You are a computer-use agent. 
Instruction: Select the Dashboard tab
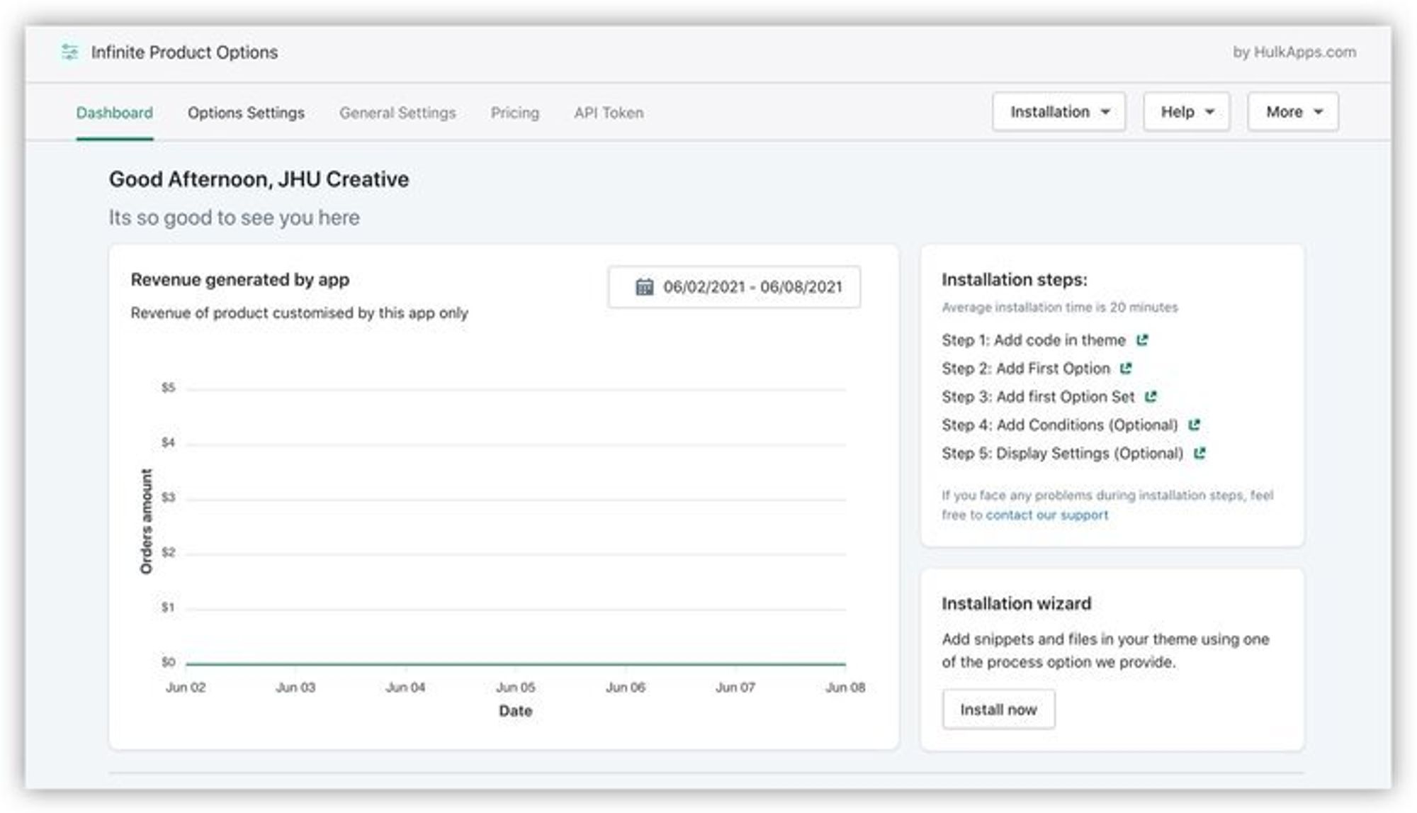tap(114, 113)
